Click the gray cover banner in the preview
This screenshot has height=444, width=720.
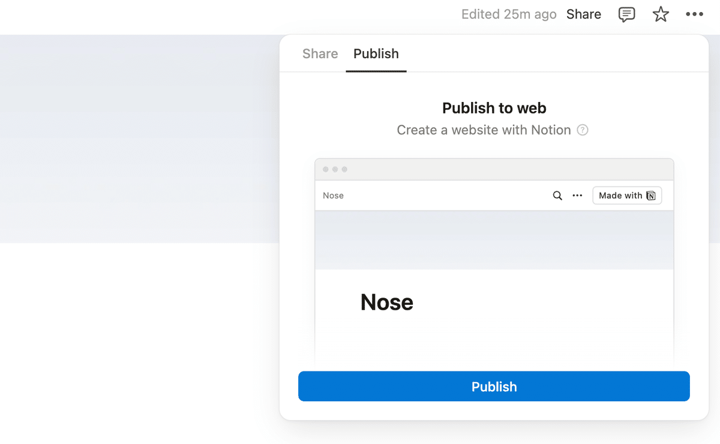click(494, 240)
